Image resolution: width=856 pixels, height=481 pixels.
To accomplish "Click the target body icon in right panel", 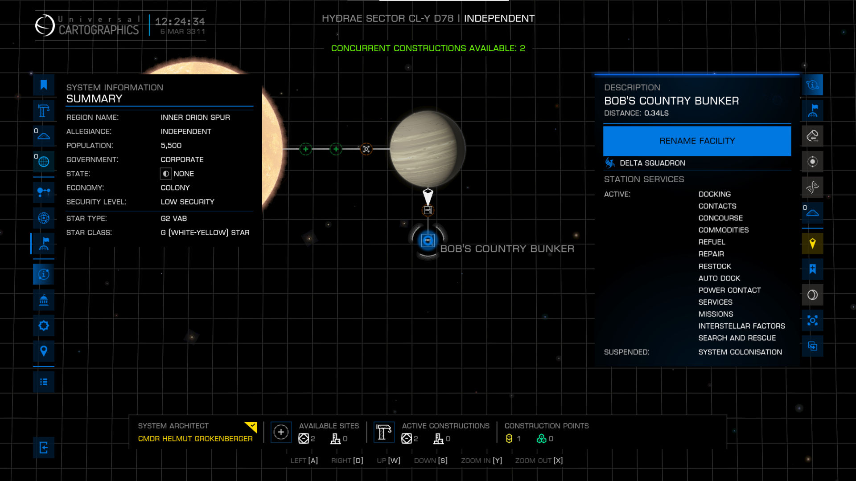I will click(x=812, y=161).
